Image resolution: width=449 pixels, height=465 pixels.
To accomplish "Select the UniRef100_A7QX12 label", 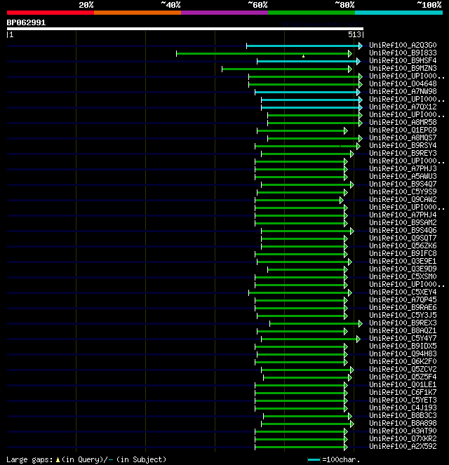I will click(403, 107).
